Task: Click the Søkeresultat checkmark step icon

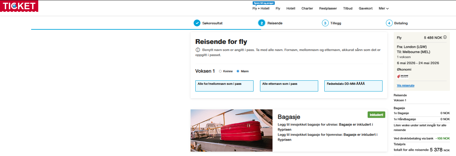Action: point(197,23)
